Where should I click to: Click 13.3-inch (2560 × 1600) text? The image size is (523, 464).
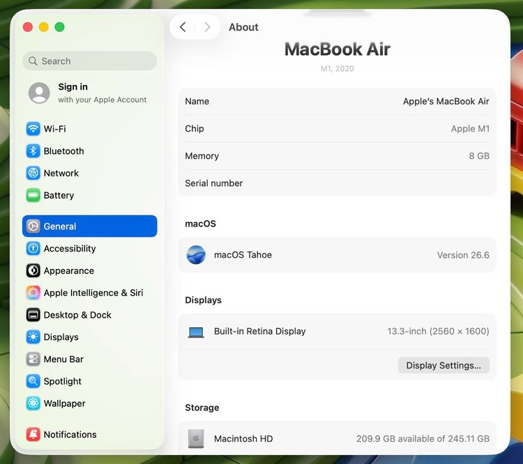(x=438, y=332)
